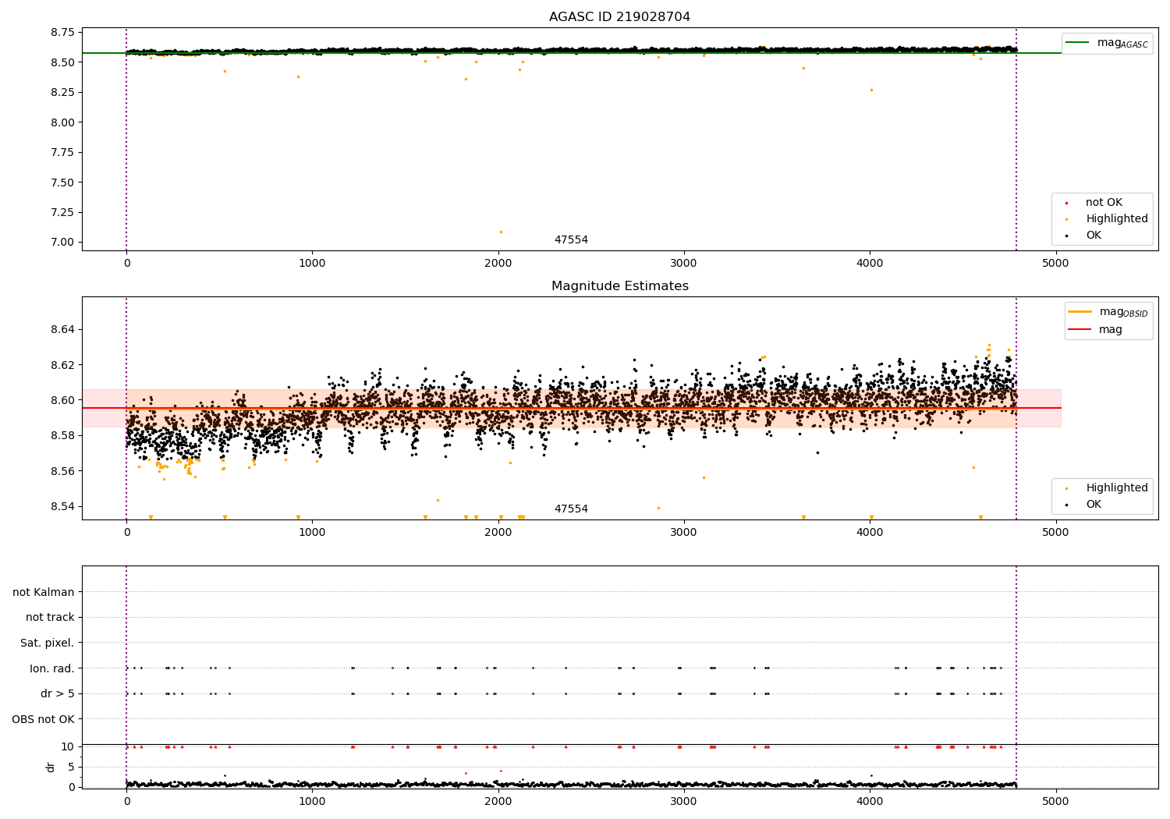Click the 8.64 tick on middle plot
This screenshot has width=1170, height=819.
[62, 330]
